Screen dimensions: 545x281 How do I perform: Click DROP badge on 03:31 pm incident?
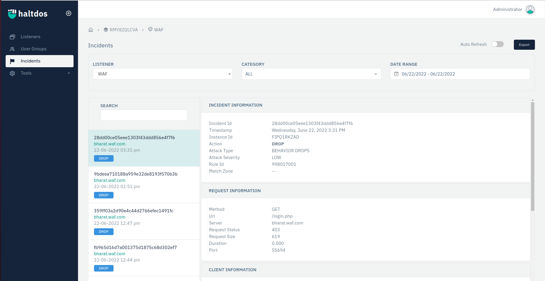(104, 158)
